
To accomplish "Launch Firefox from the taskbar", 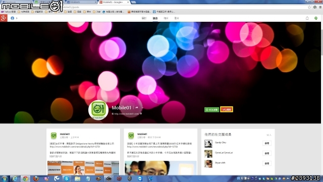I will pos(36,178).
